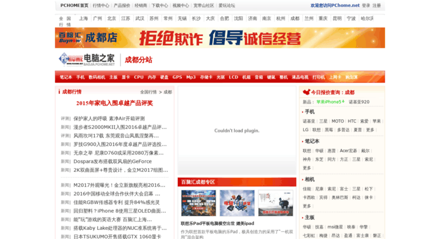Image resolution: width=440 pixels, height=239 pixels.
Task: Click the 注册 link
Action: click(x=377, y=5)
